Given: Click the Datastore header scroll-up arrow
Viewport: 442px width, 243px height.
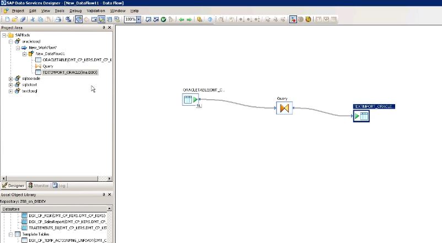Looking at the screenshot, I should [109, 209].
